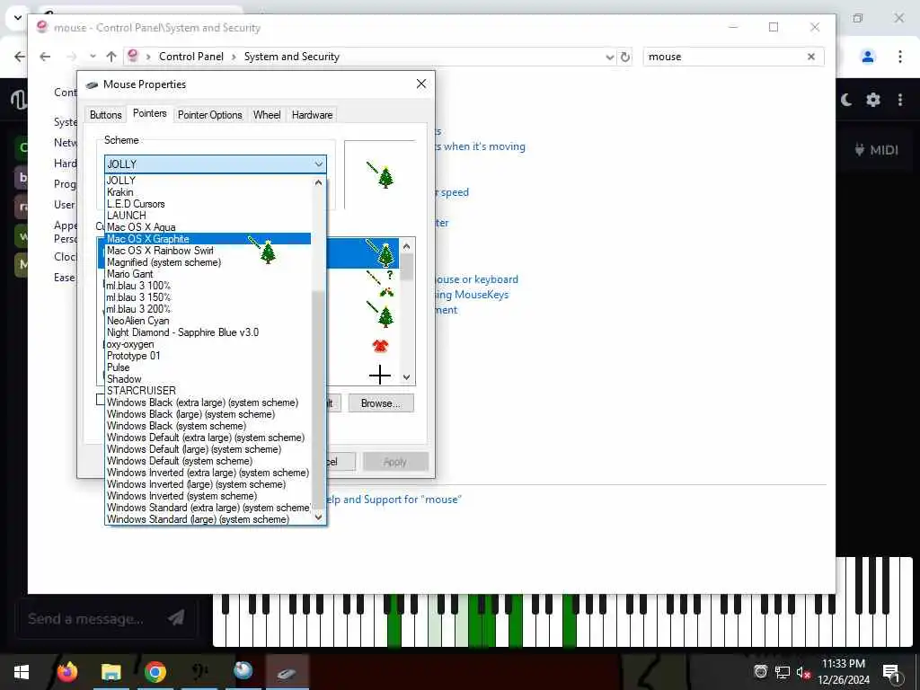Choose L.E.D Cursors scheme
The width and height of the screenshot is (920, 690).
208,204
